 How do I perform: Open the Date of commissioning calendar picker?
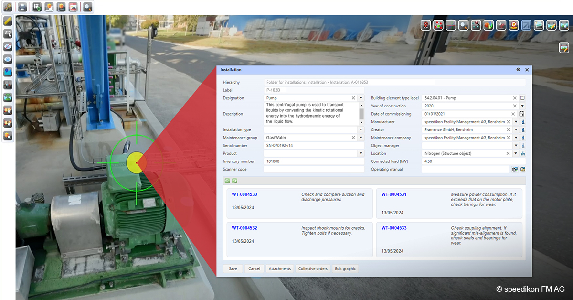(x=522, y=114)
